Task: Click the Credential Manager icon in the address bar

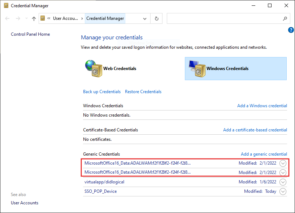Action: 42,18
